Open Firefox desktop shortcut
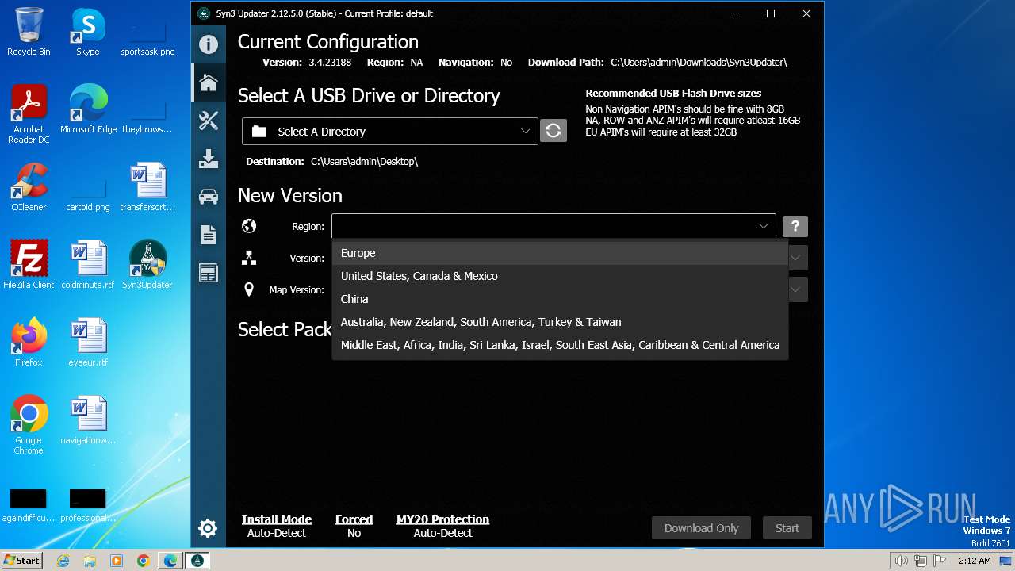The image size is (1015, 571). 29,343
